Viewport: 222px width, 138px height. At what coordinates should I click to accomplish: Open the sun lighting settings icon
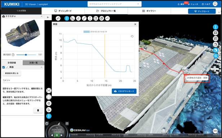click(49, 103)
